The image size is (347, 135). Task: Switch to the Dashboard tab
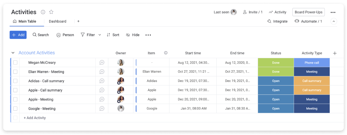coord(58,21)
